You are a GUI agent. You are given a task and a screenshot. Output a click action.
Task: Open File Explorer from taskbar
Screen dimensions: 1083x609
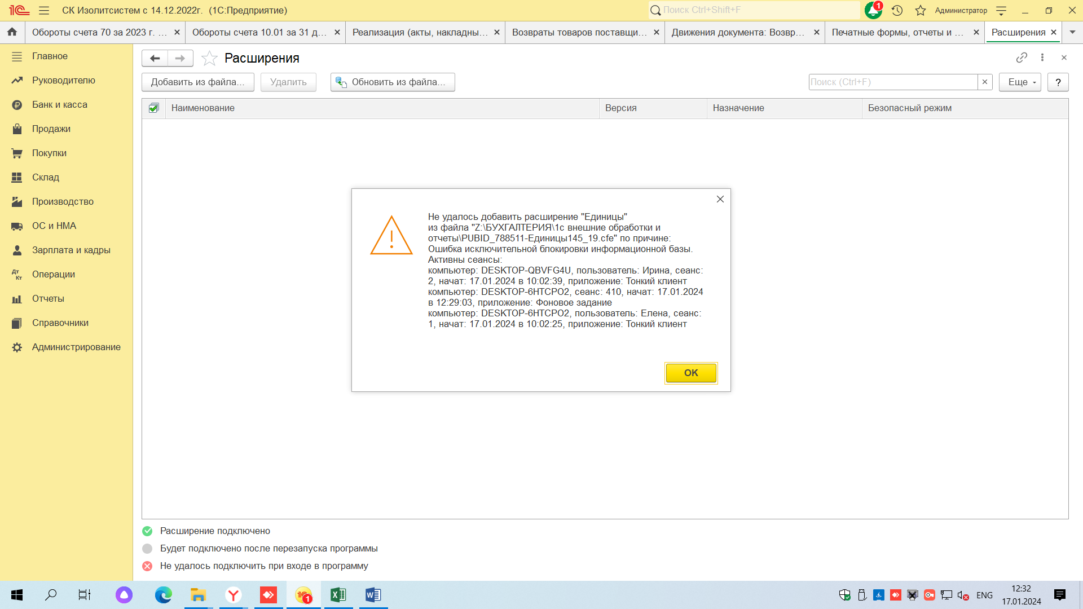198,595
